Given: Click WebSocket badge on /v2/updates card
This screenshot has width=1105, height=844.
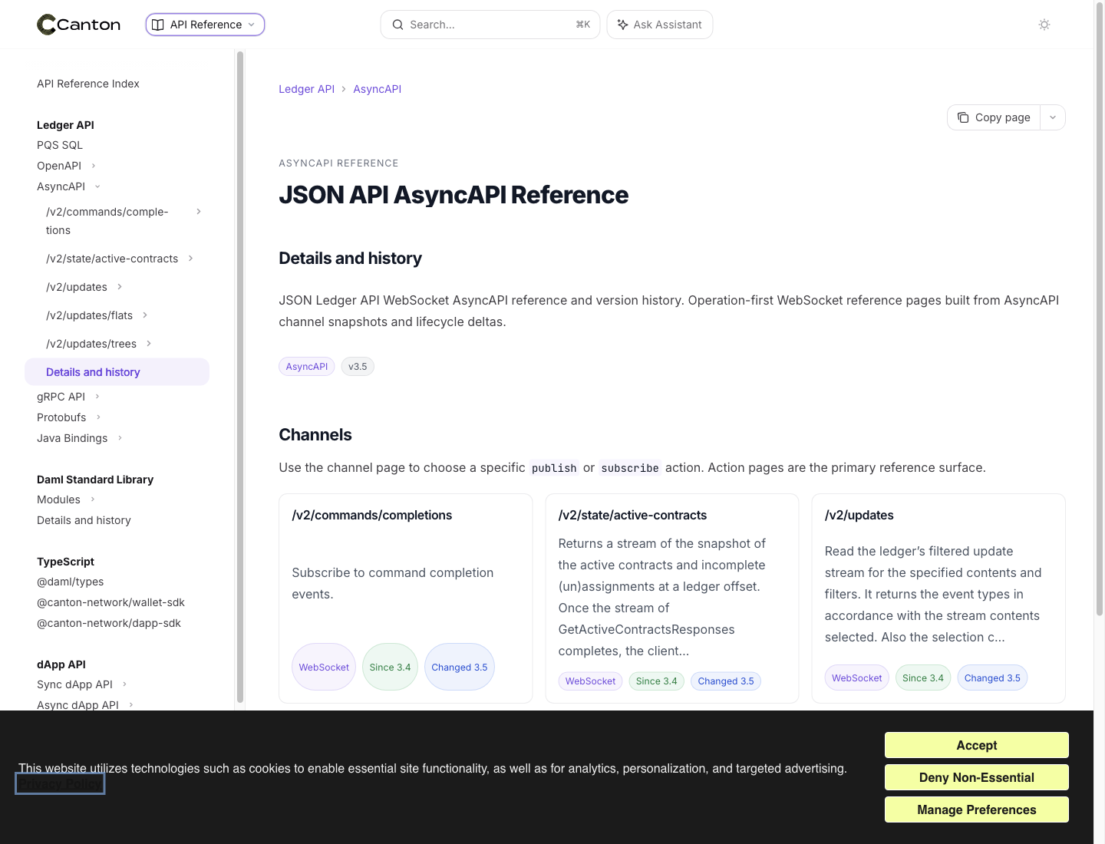Looking at the screenshot, I should (857, 678).
